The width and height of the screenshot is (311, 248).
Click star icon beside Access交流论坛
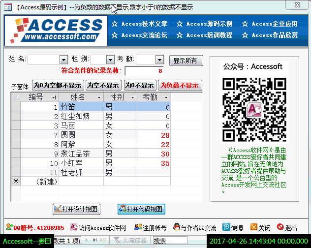(115, 35)
